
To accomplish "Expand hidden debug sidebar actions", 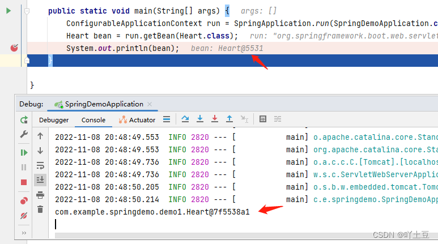I will click(x=24, y=233).
